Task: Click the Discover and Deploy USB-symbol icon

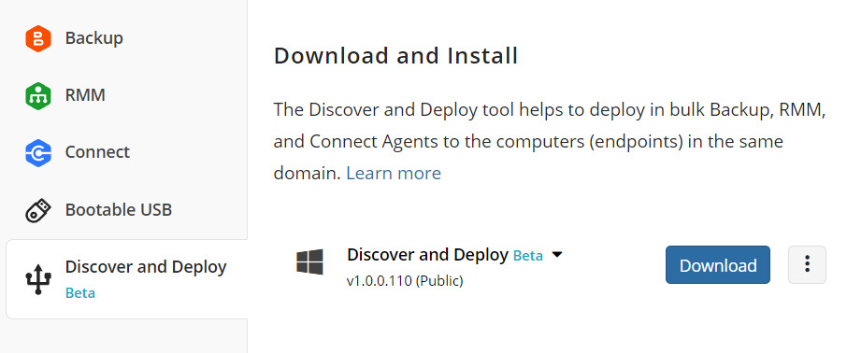Action: point(38,279)
